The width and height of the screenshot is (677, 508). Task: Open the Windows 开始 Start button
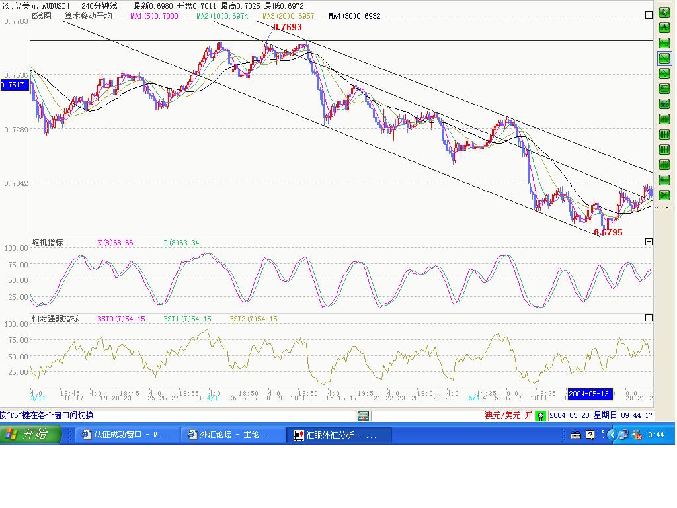[30, 434]
